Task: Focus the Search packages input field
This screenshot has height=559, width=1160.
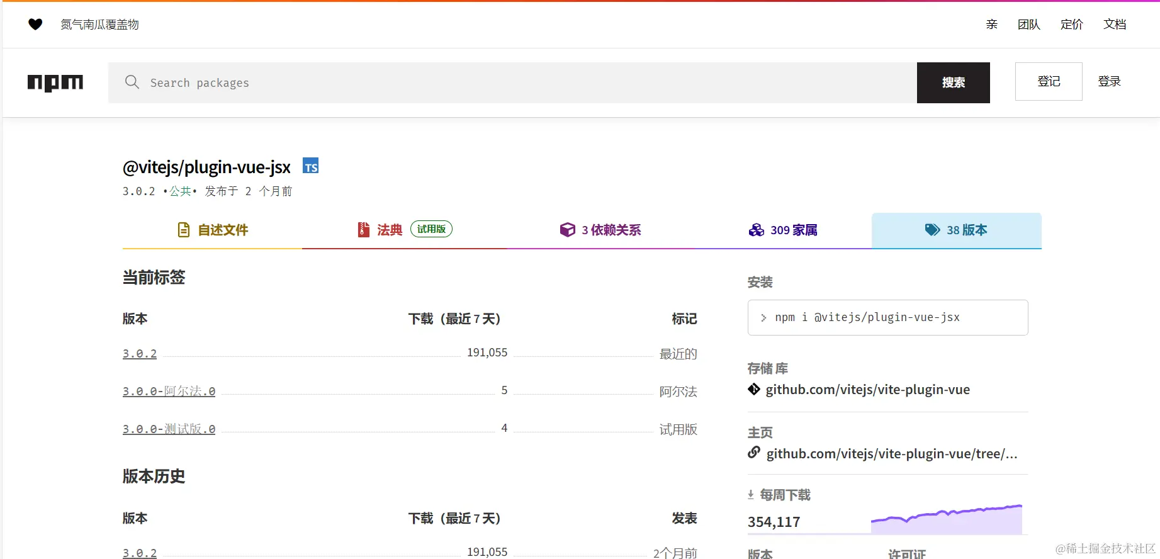Action: click(512, 82)
